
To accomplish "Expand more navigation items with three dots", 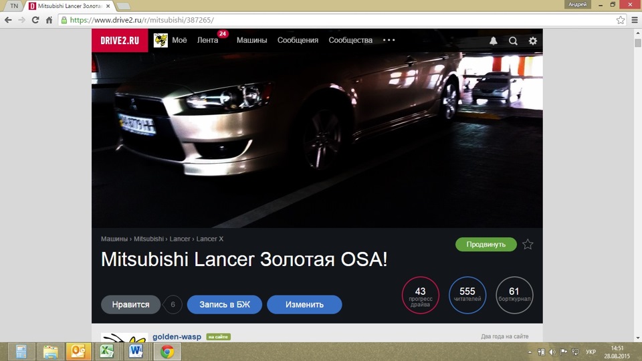I will [389, 40].
